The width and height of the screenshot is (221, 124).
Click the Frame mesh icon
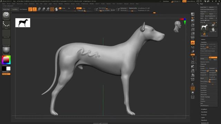pyautogui.click(x=193, y=62)
